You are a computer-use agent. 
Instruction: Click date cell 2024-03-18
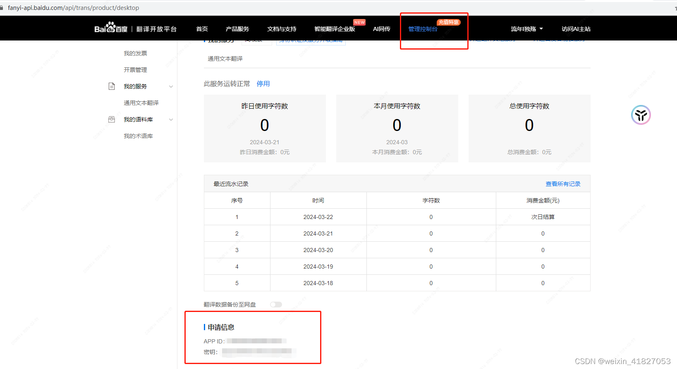coord(318,283)
